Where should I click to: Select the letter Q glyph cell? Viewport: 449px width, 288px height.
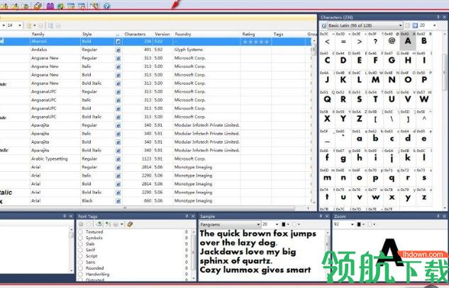point(327,99)
